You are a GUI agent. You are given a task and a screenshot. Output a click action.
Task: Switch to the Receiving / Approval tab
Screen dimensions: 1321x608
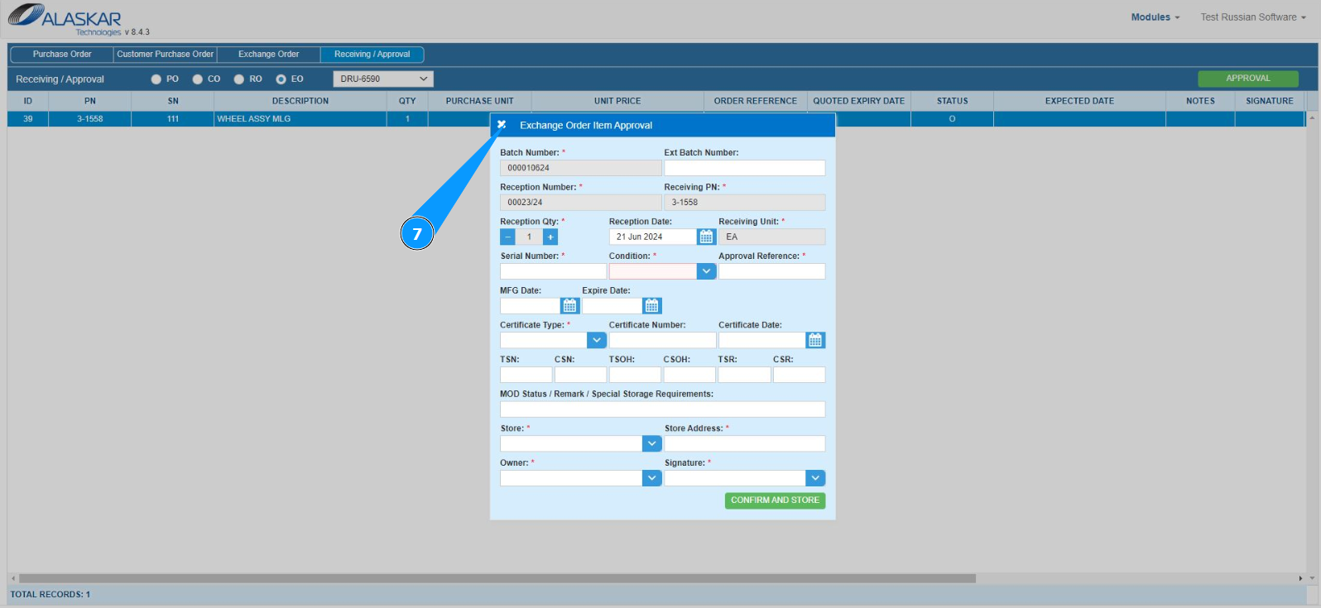click(x=372, y=55)
